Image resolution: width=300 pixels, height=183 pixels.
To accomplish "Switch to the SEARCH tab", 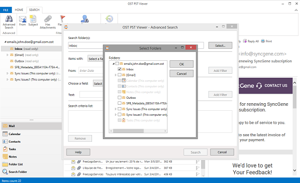I will coord(34,10).
